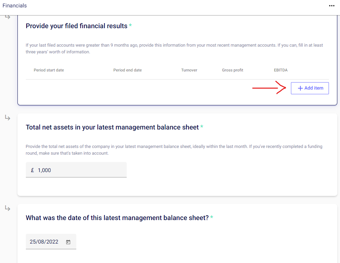Click the Period start date column header

click(49, 70)
